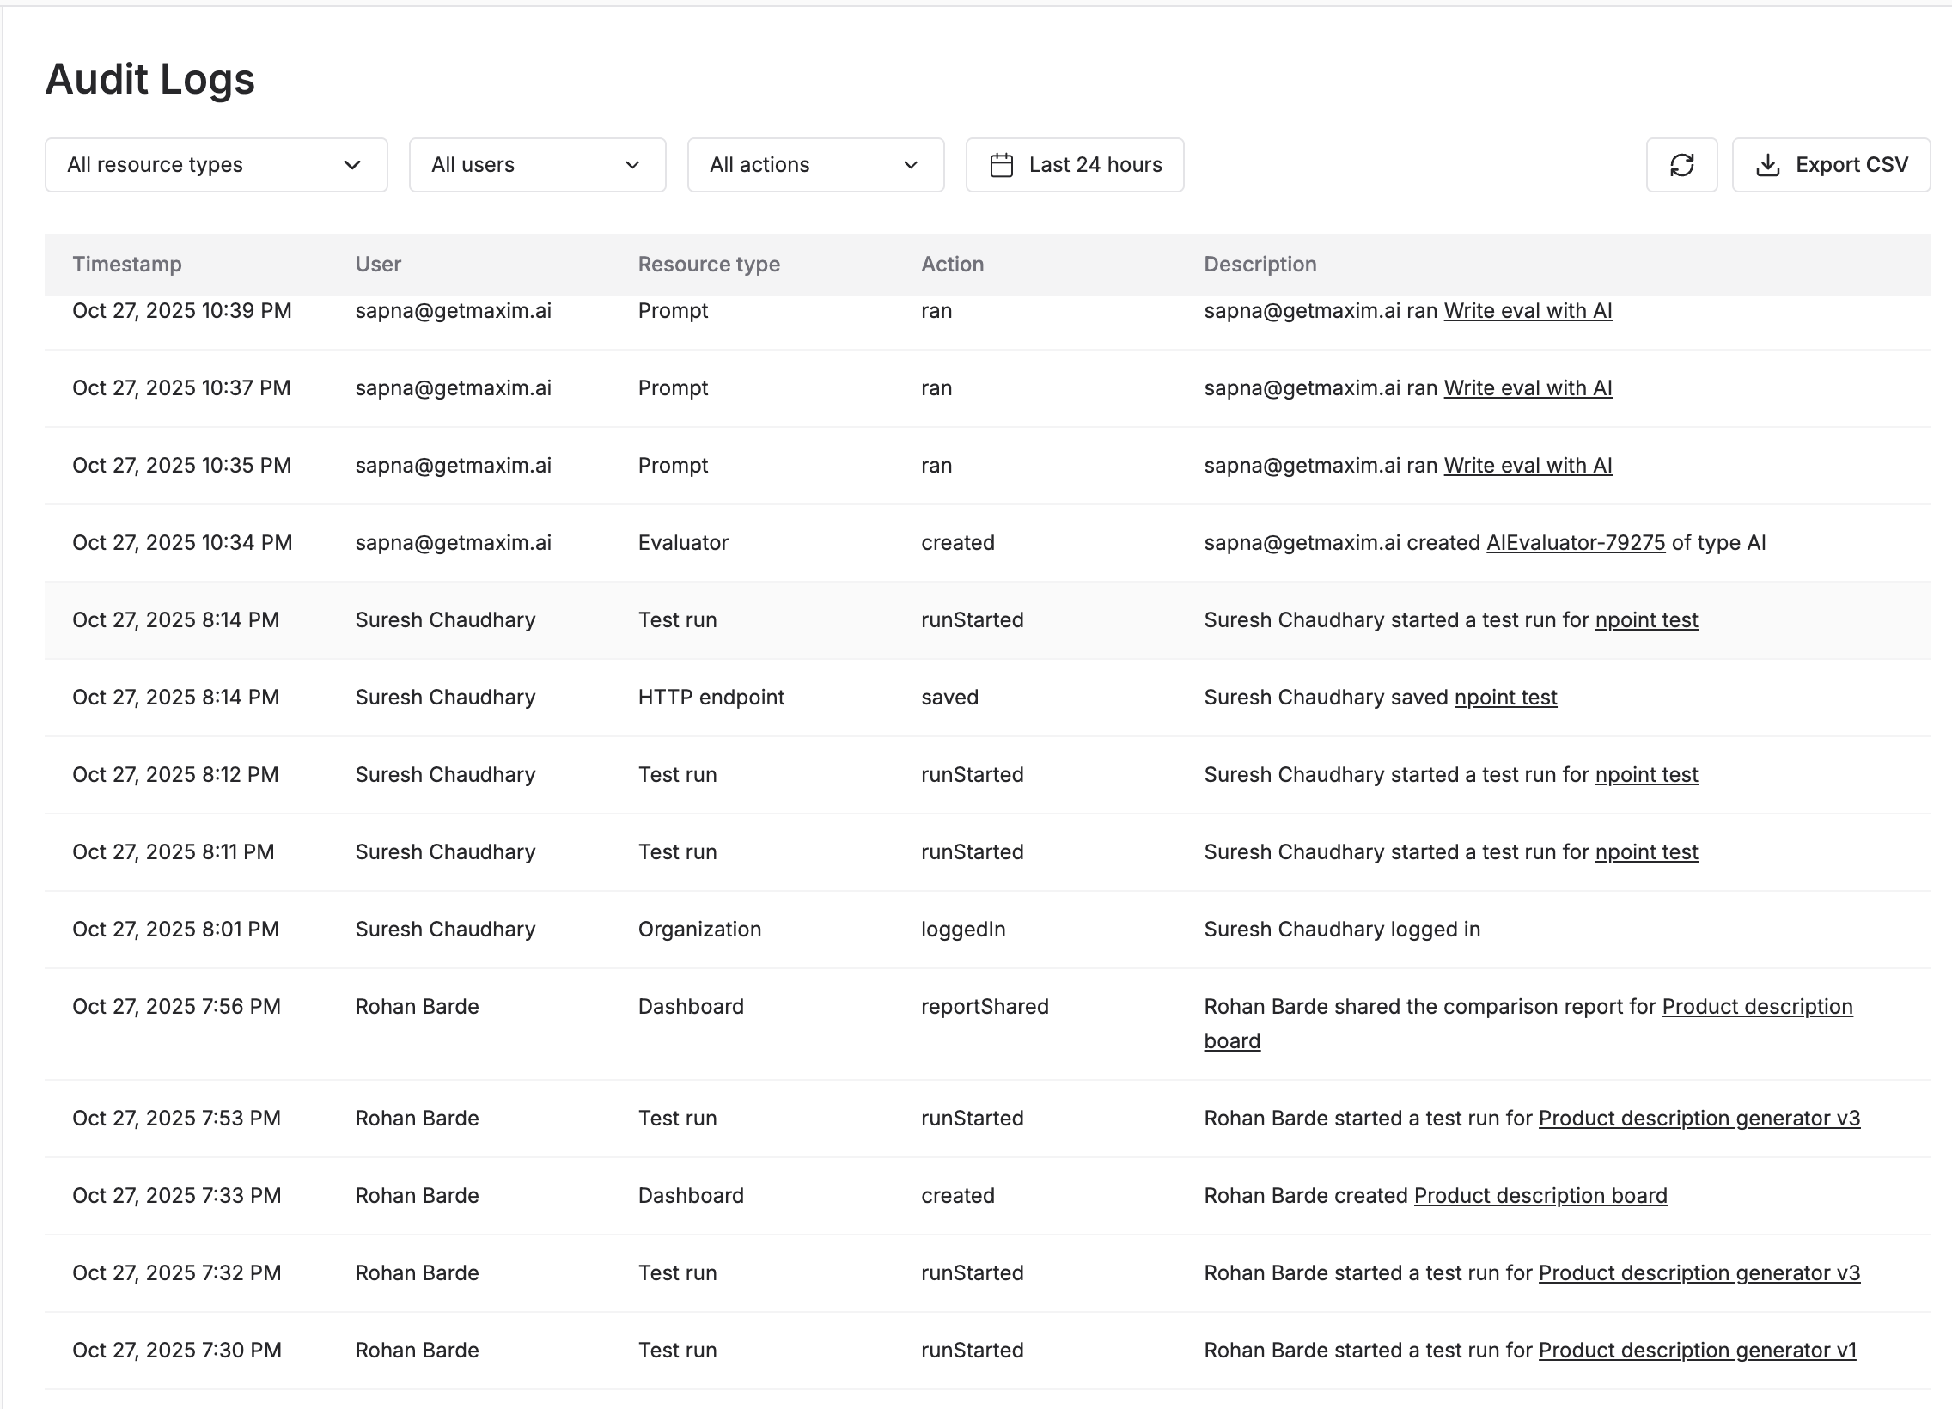This screenshot has width=1952, height=1409.
Task: Open the All resource types dropdown
Action: (215, 164)
